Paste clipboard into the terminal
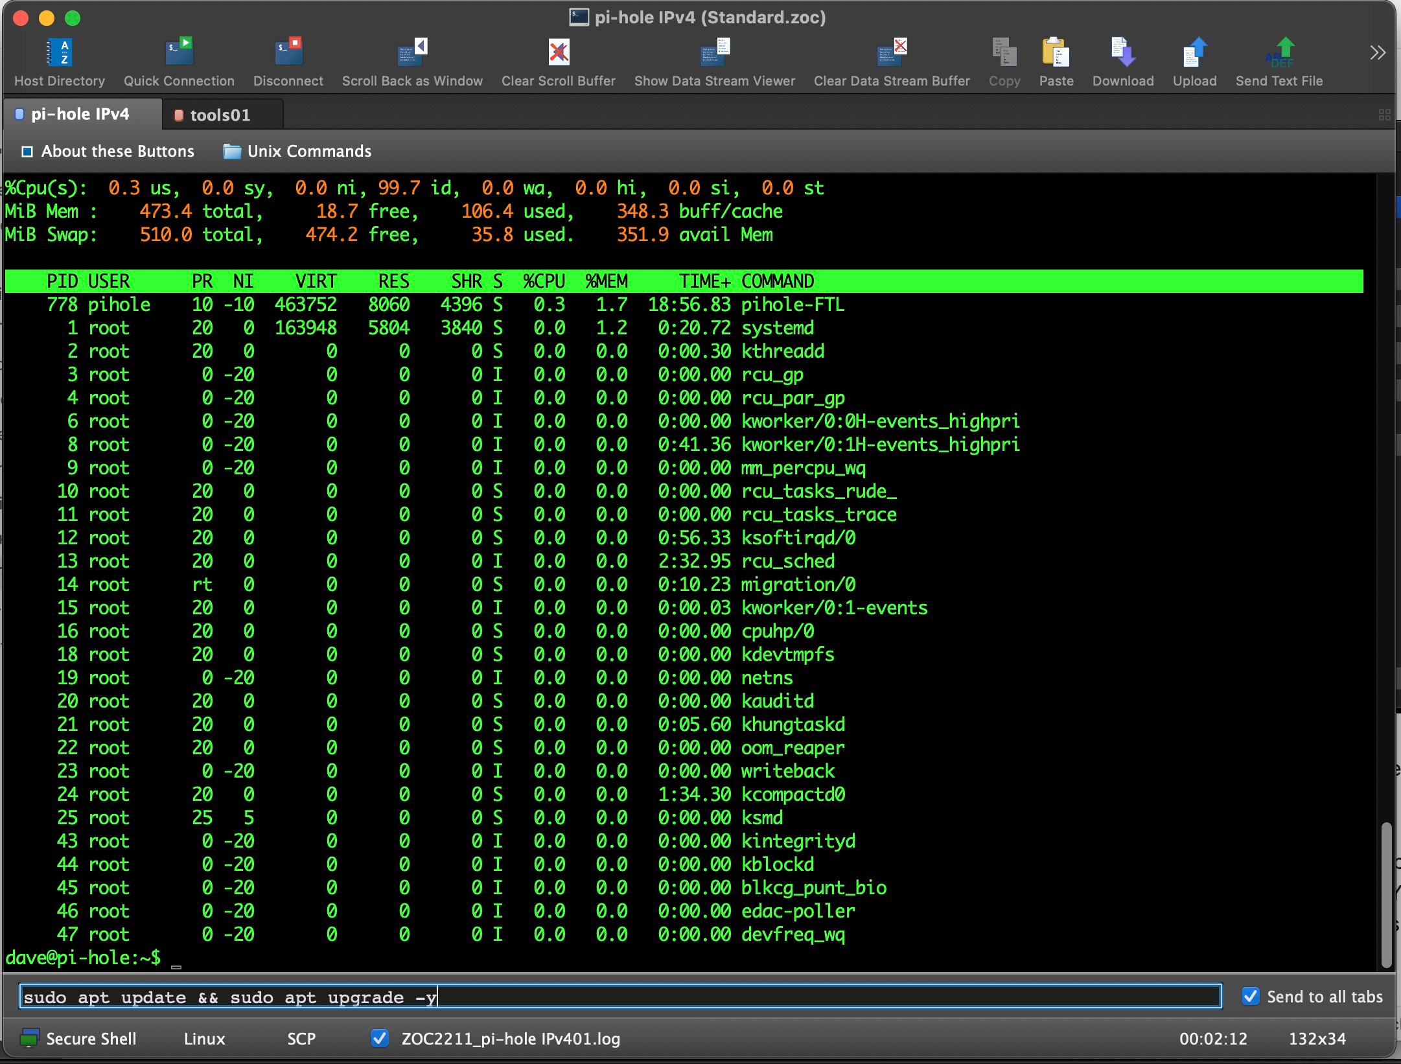The width and height of the screenshot is (1401, 1064). 1056,60
